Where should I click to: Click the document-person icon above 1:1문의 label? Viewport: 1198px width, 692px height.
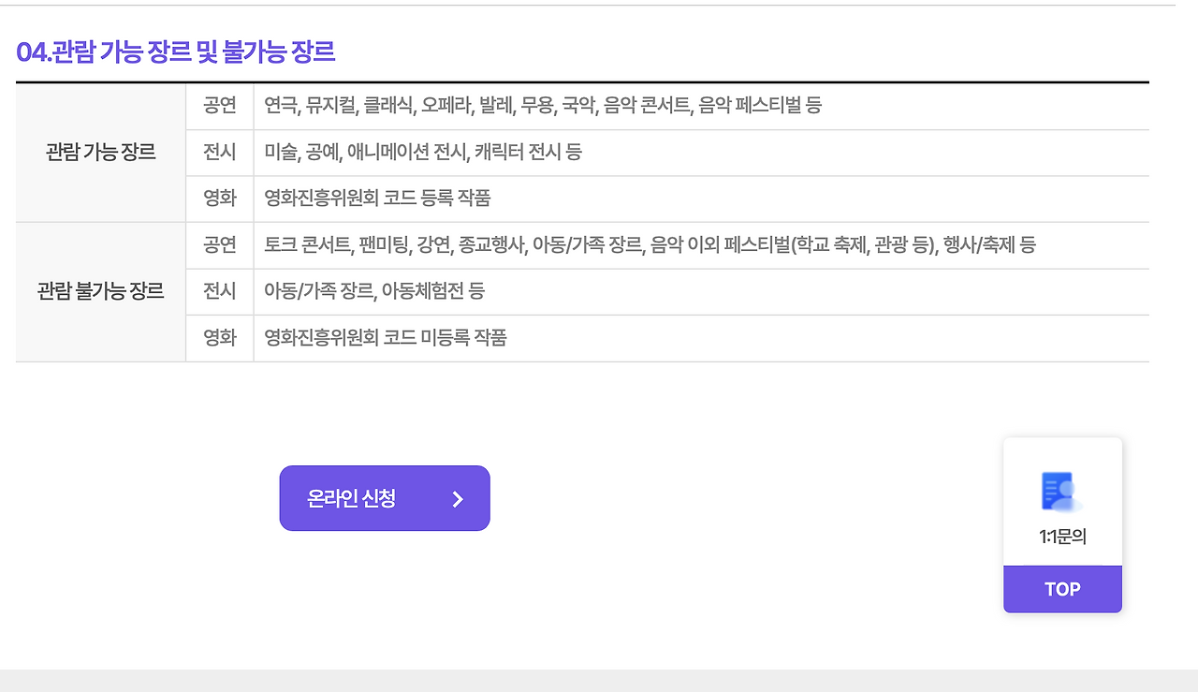pyautogui.click(x=1061, y=492)
